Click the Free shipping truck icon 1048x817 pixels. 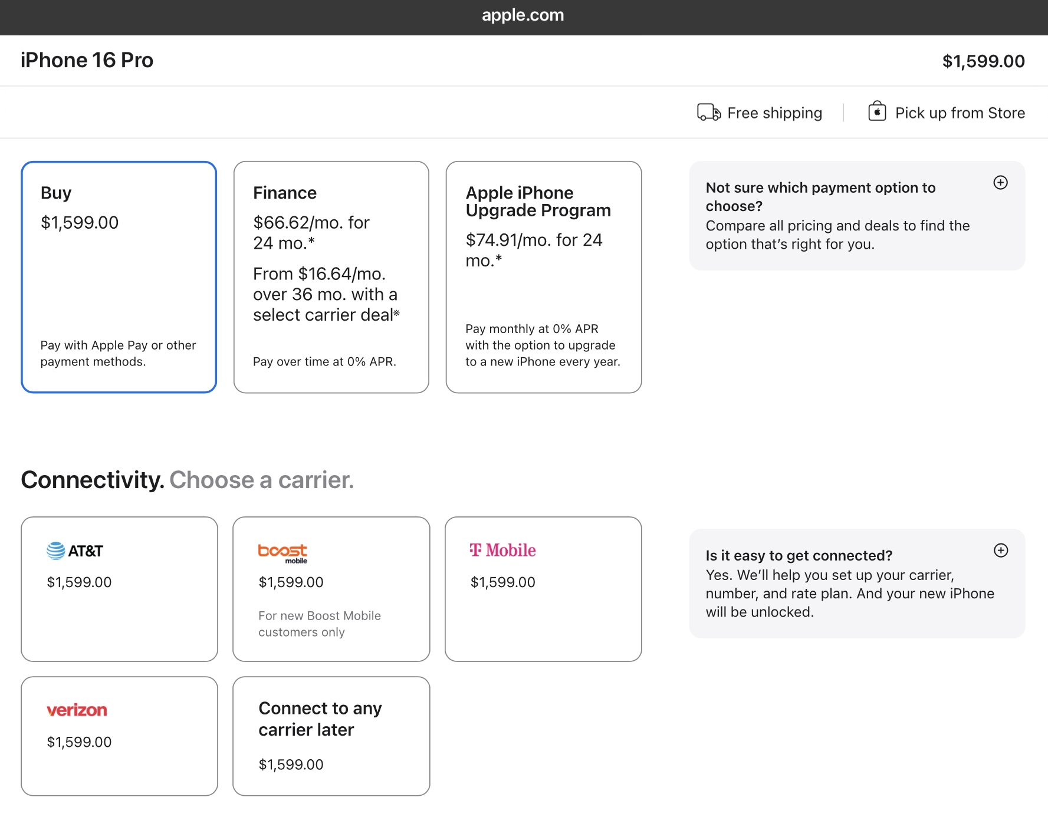708,112
